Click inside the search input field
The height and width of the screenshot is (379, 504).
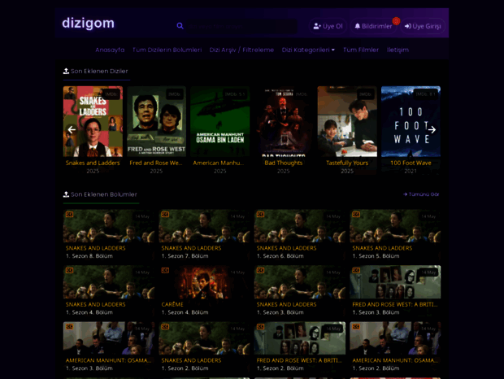point(240,26)
